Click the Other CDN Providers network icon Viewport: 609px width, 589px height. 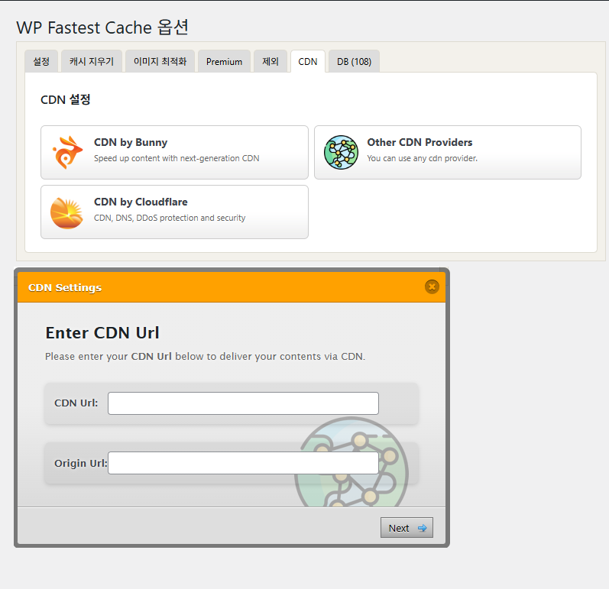tap(340, 152)
